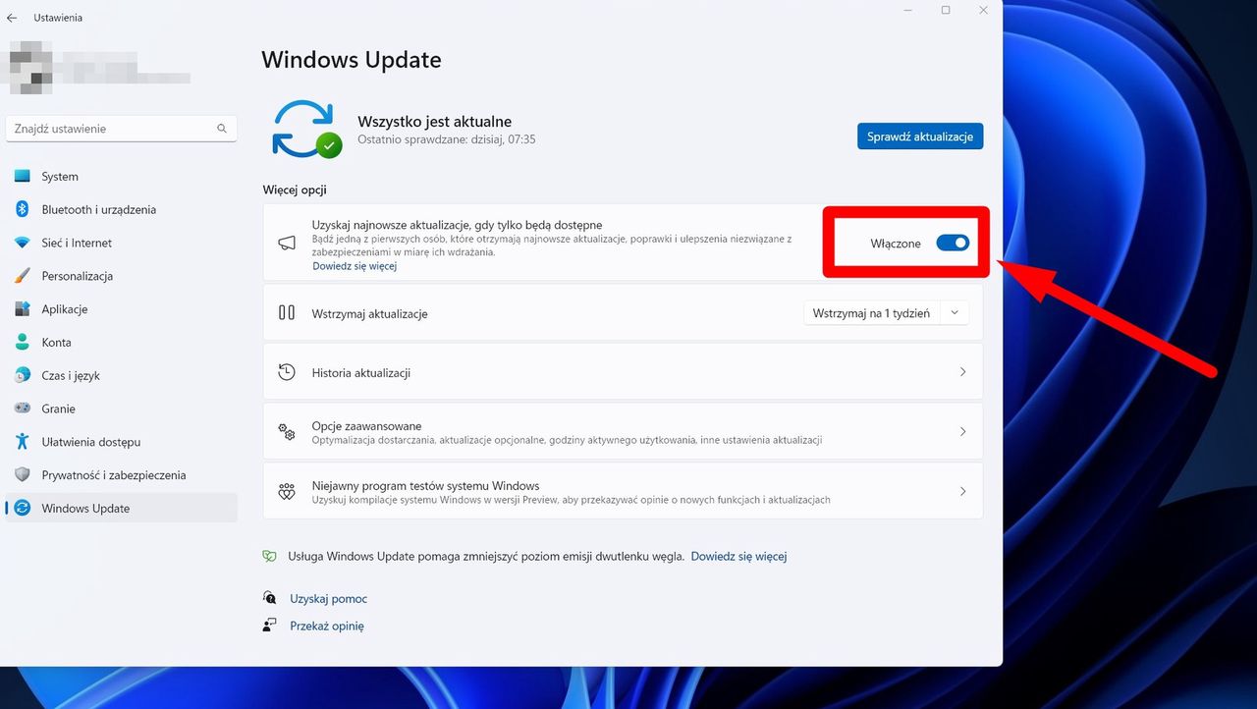The image size is (1257, 709).
Task: Click Ostatnio sprawdzane: dzisiaj, 07:35 text
Action: [x=446, y=140]
